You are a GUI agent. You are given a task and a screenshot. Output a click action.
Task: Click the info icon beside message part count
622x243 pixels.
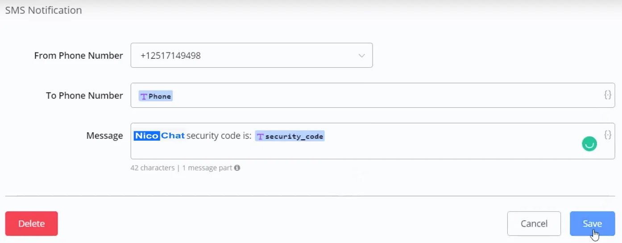237,168
